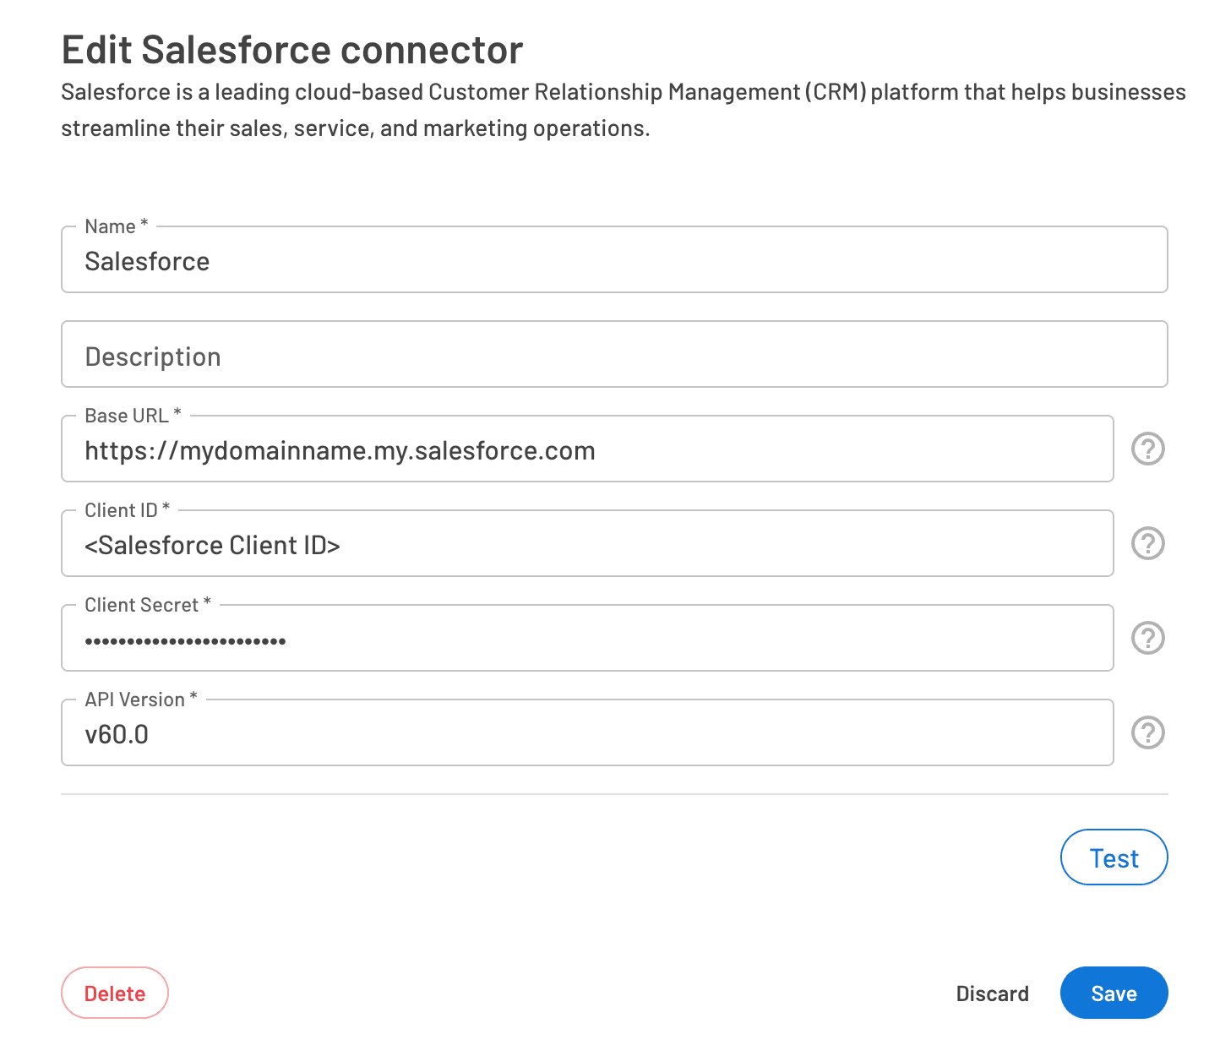Test the Salesforce connector connection
The width and height of the screenshot is (1220, 1056).
(x=1113, y=857)
